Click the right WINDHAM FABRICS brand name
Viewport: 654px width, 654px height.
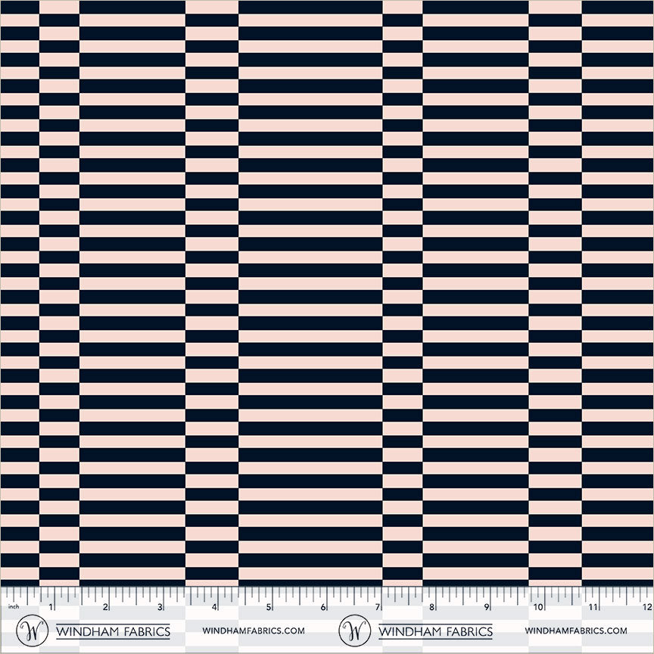point(435,631)
